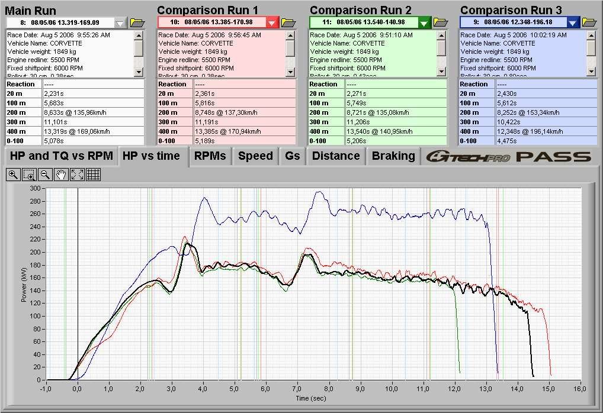Open folder icon for Comparison Run 2
Screen dimensions: 603x413
[441, 22]
